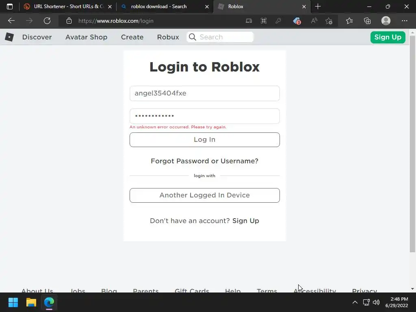The height and width of the screenshot is (312, 416).
Task: Close the roblox download Search tab
Action: [x=207, y=6]
